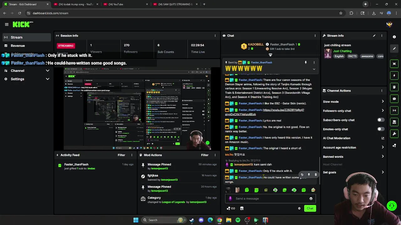Image resolution: width=401 pixels, height=225 pixels.
Task: Open the Windows Start menu
Action: tap(136, 220)
